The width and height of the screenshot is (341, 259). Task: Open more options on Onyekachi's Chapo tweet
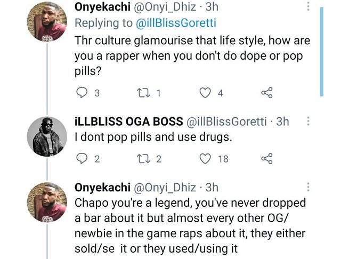coord(307,188)
